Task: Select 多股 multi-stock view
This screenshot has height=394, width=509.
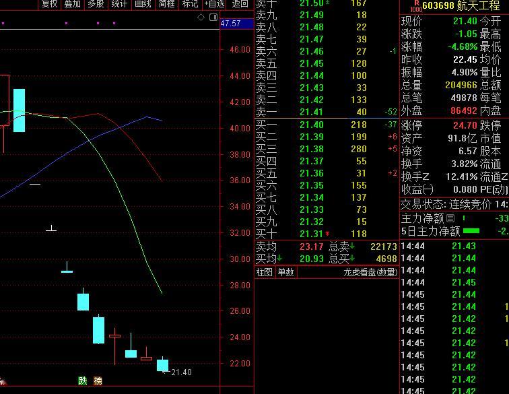Action: point(96,4)
